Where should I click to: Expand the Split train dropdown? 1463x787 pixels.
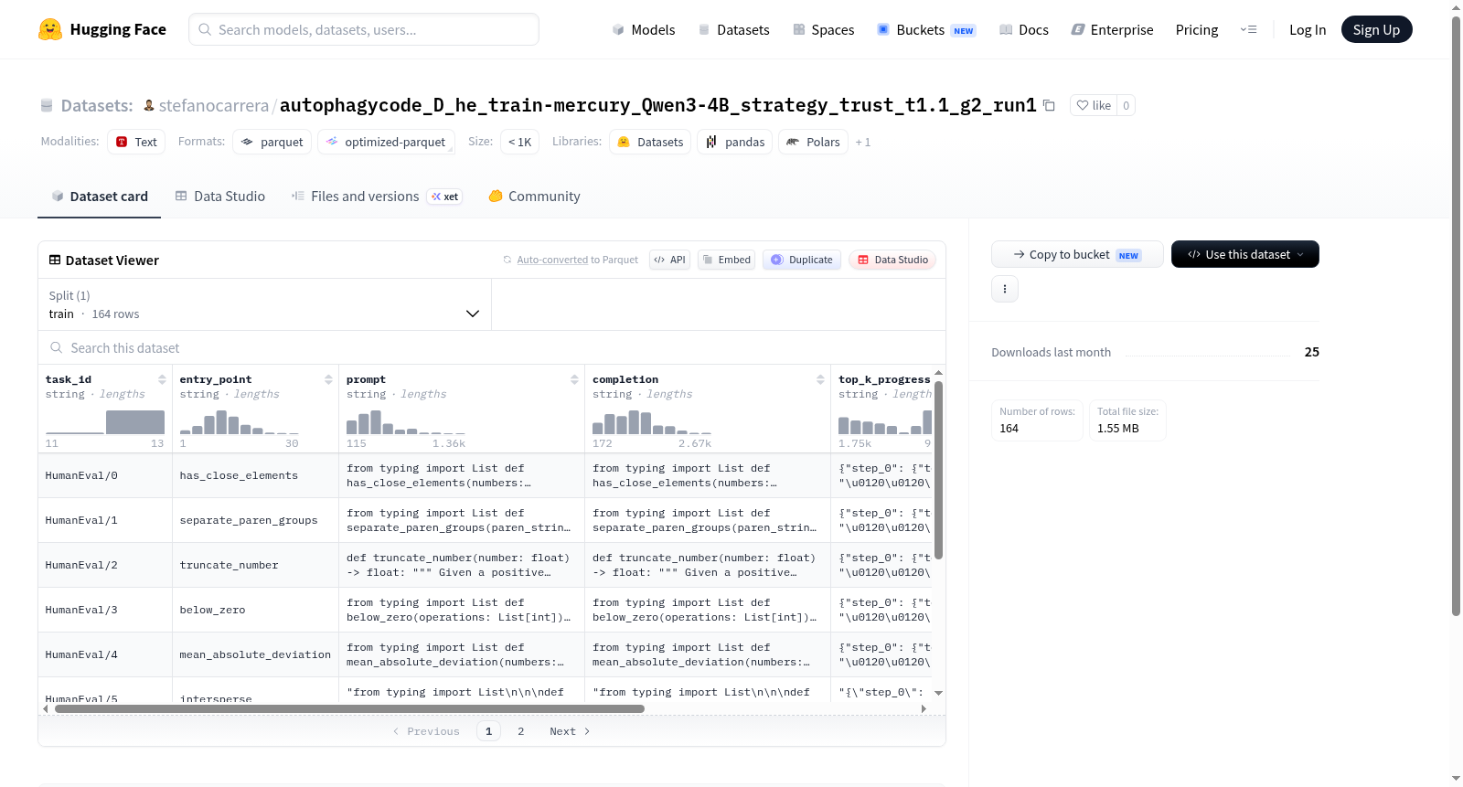click(x=264, y=304)
